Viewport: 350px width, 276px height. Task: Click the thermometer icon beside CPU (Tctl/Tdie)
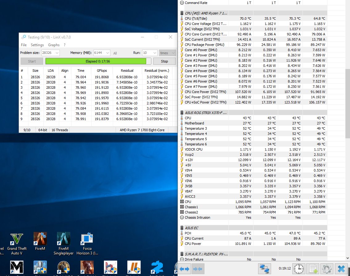click(x=182, y=18)
